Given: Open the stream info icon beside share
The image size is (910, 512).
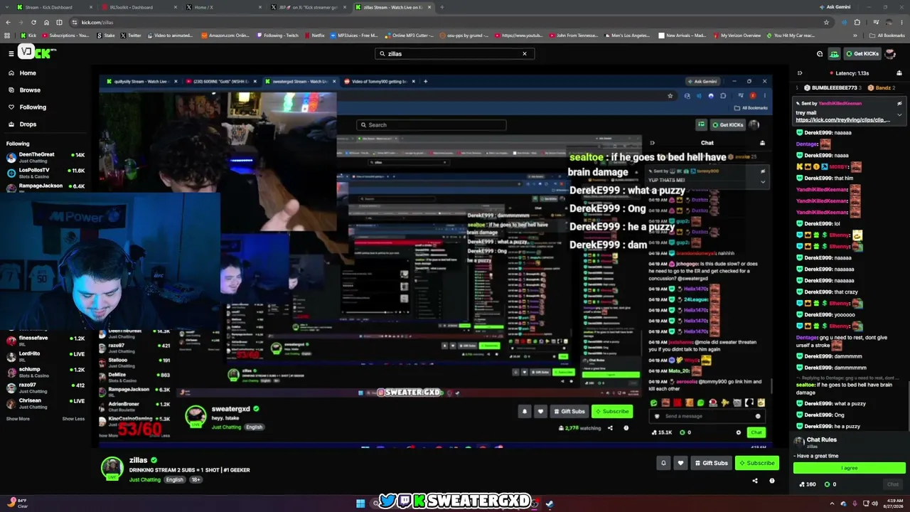Looking at the screenshot, I should (772, 481).
